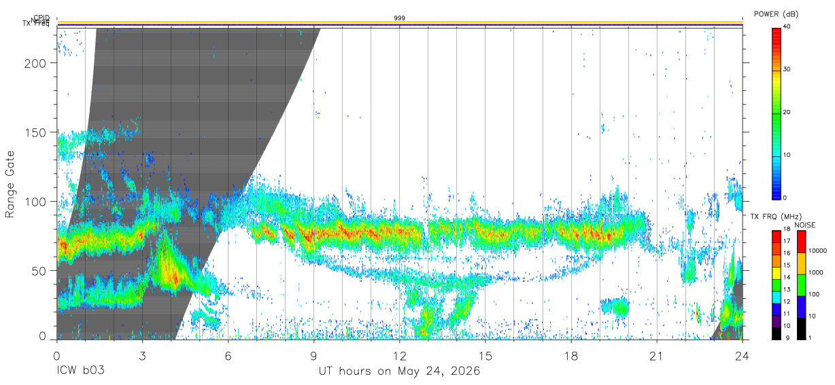Click the 17 value on TX FRQ scale
The width and height of the screenshot is (835, 385).
[787, 241]
